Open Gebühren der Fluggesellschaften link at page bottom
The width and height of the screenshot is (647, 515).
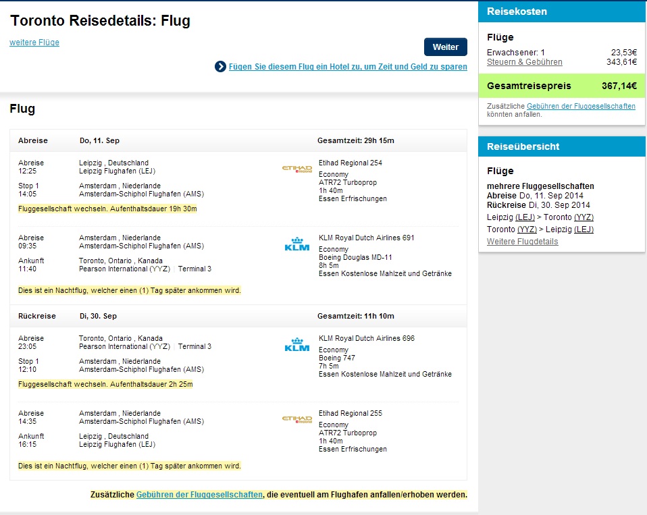point(199,494)
